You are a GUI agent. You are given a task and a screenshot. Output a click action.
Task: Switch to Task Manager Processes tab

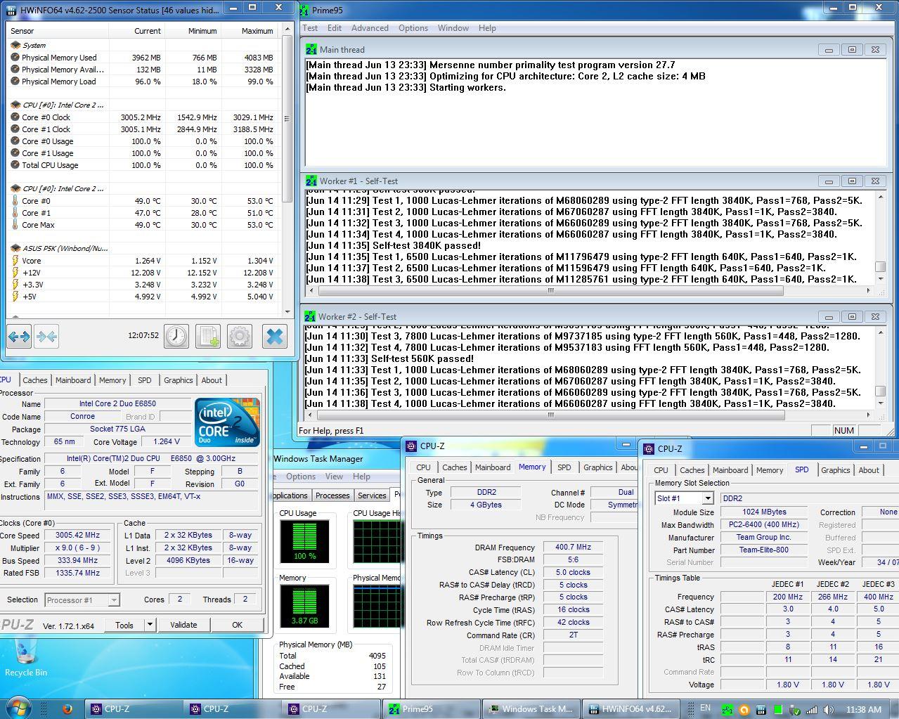pos(332,495)
